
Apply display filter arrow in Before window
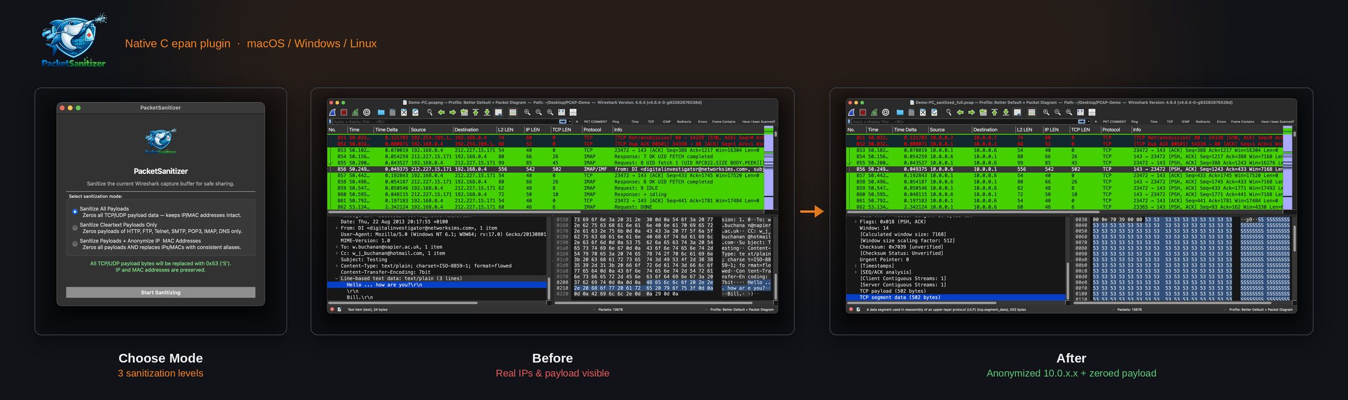[x=563, y=122]
